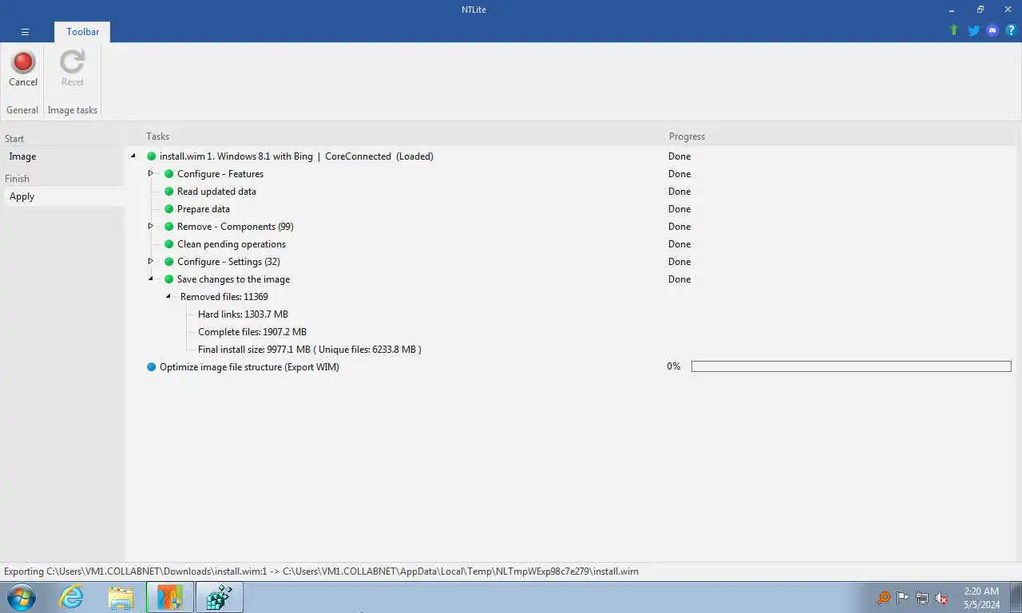Open the Discord link icon
The image size is (1022, 613).
tap(992, 30)
